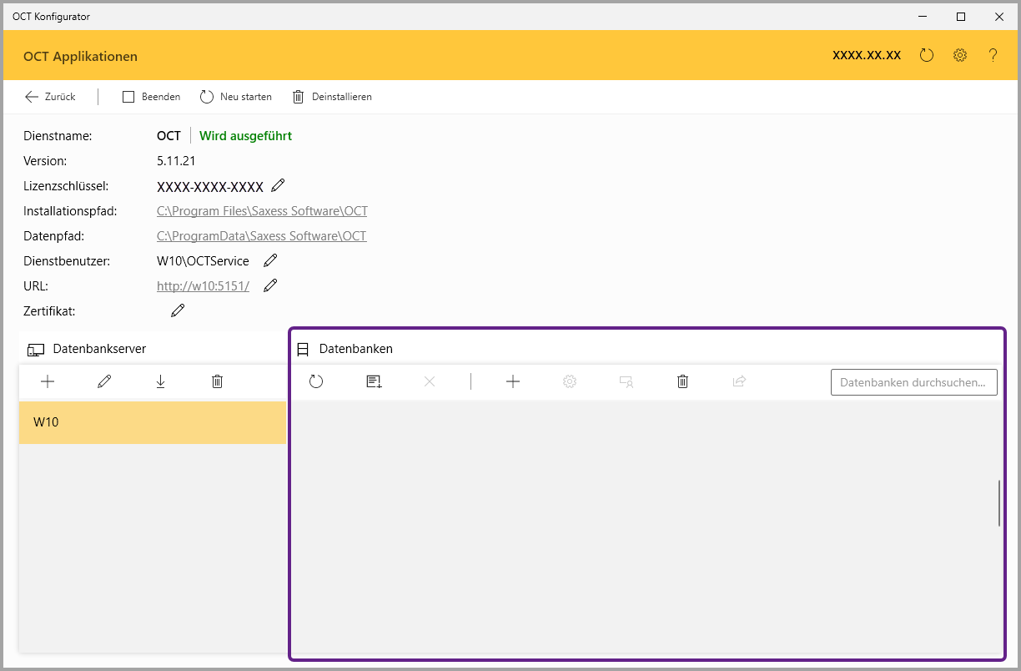Viewport: 1021px width, 671px height.
Task: Click Deinstallieren to uninstall the application
Action: click(332, 97)
